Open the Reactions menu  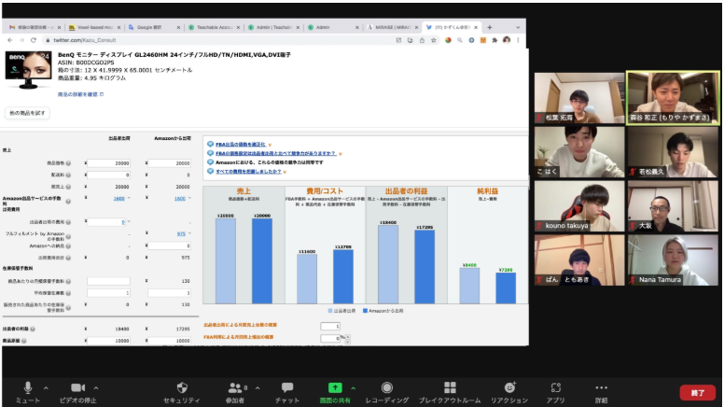(x=509, y=393)
